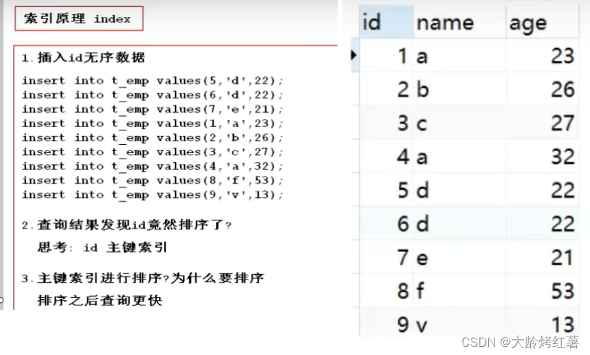Image resolution: width=590 pixels, height=355 pixels.
Task: Click name cell 'd' in row 5
Action: click(459, 190)
